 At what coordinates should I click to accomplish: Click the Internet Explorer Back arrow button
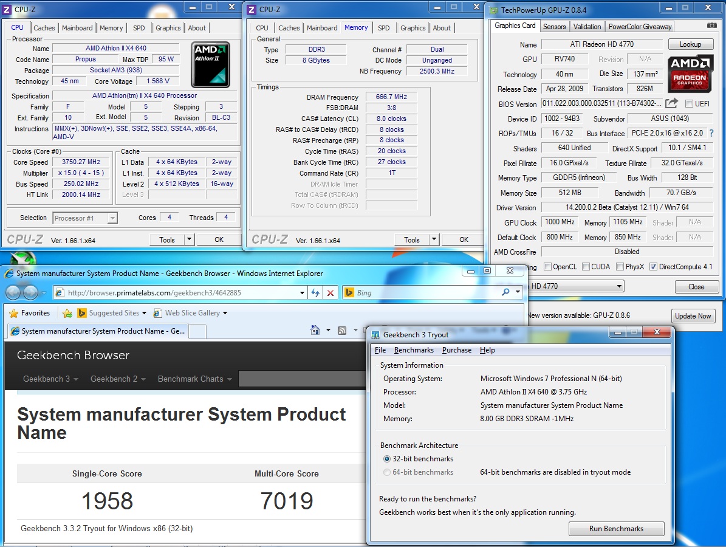13,292
